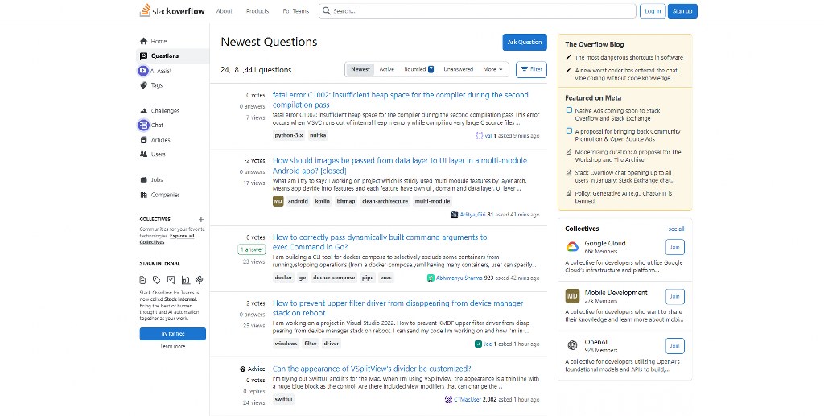Click "24,181,441 questions" count text
This screenshot has height=416, width=824.
[256, 70]
